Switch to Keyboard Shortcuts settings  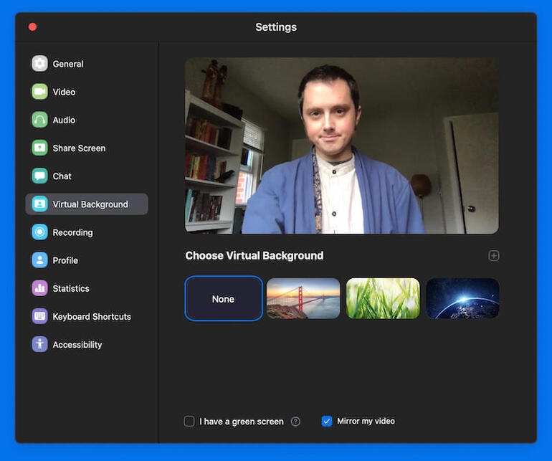click(91, 316)
